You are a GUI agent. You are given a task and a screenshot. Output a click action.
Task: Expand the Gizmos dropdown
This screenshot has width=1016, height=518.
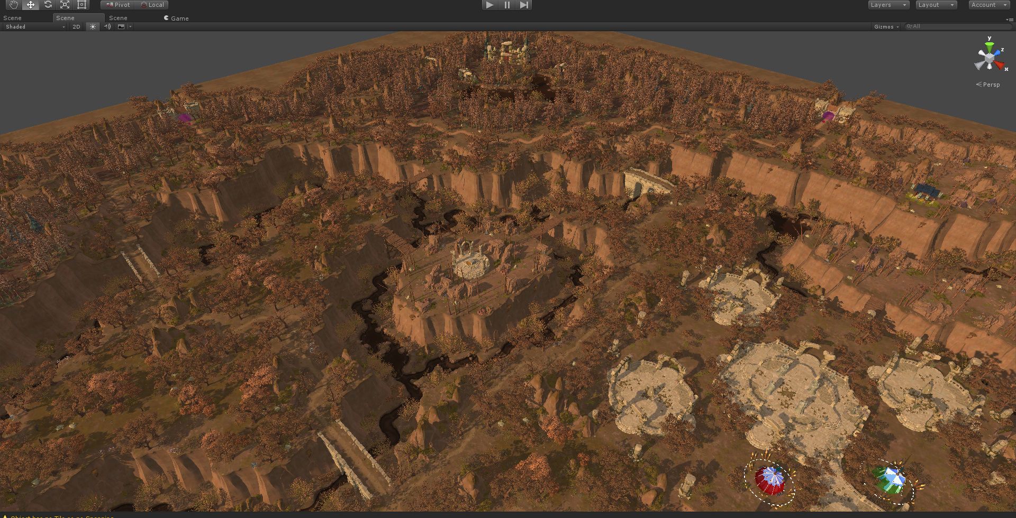886,26
